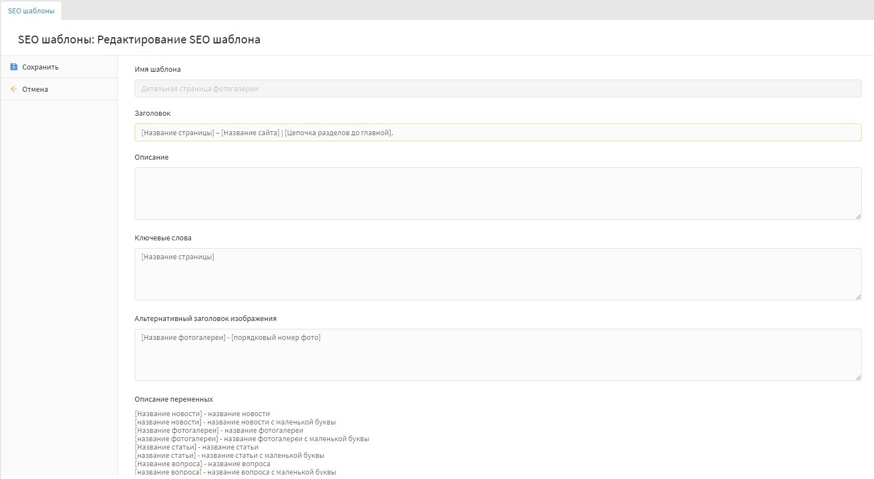
Task: Switch to the SEO шаблоны tab
Action: tap(31, 11)
